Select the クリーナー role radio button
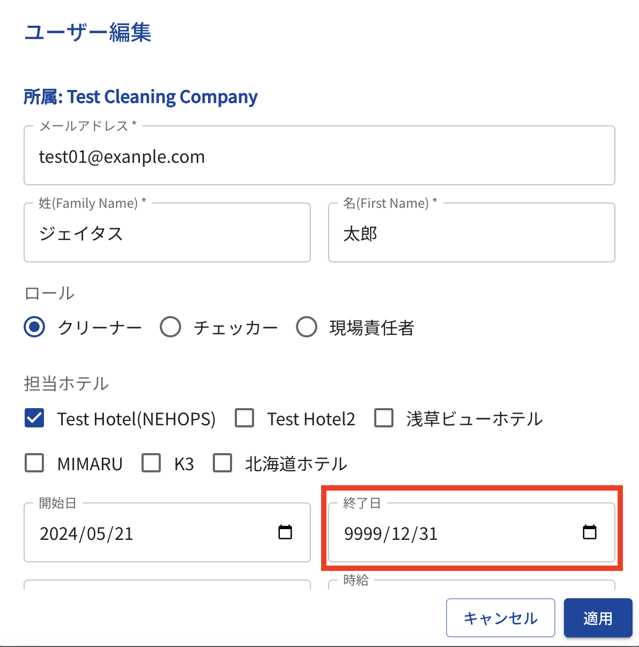Screen dimensions: 639x647 [x=35, y=327]
